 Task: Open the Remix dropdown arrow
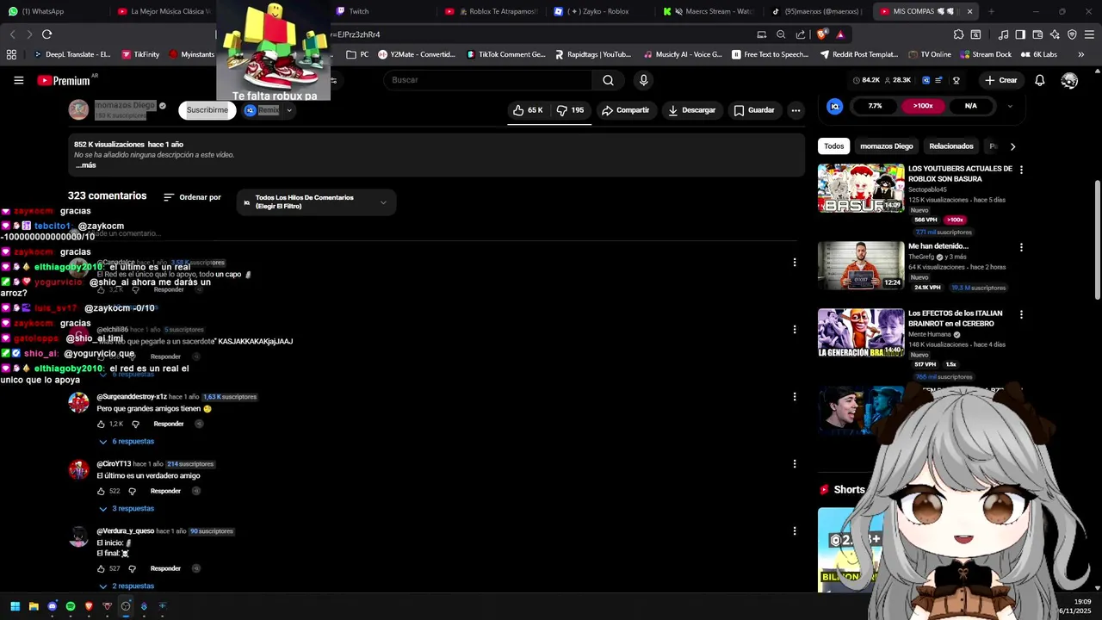tap(289, 110)
